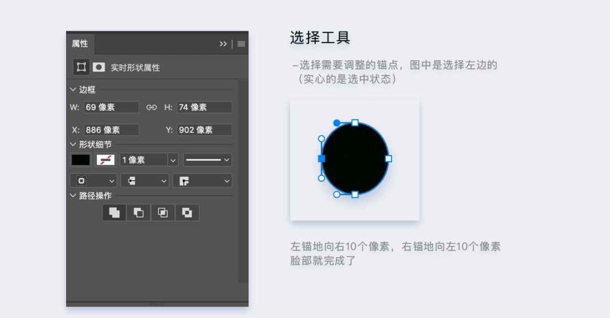Screen dimensions: 610x318
Task: Click the 实时形状属性 label
Action: point(136,68)
